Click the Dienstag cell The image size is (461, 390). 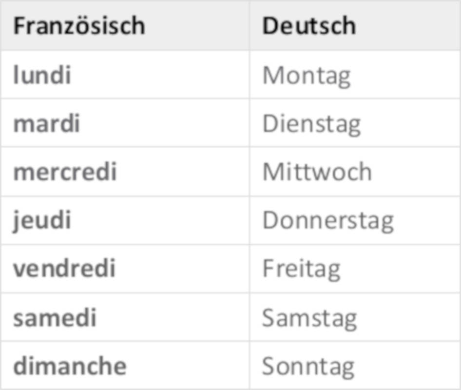(311, 123)
